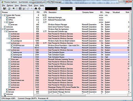This screenshot has height=101, width=133.
Task: Select the Find Window's Process crosshair target
Action: pos(39,9)
